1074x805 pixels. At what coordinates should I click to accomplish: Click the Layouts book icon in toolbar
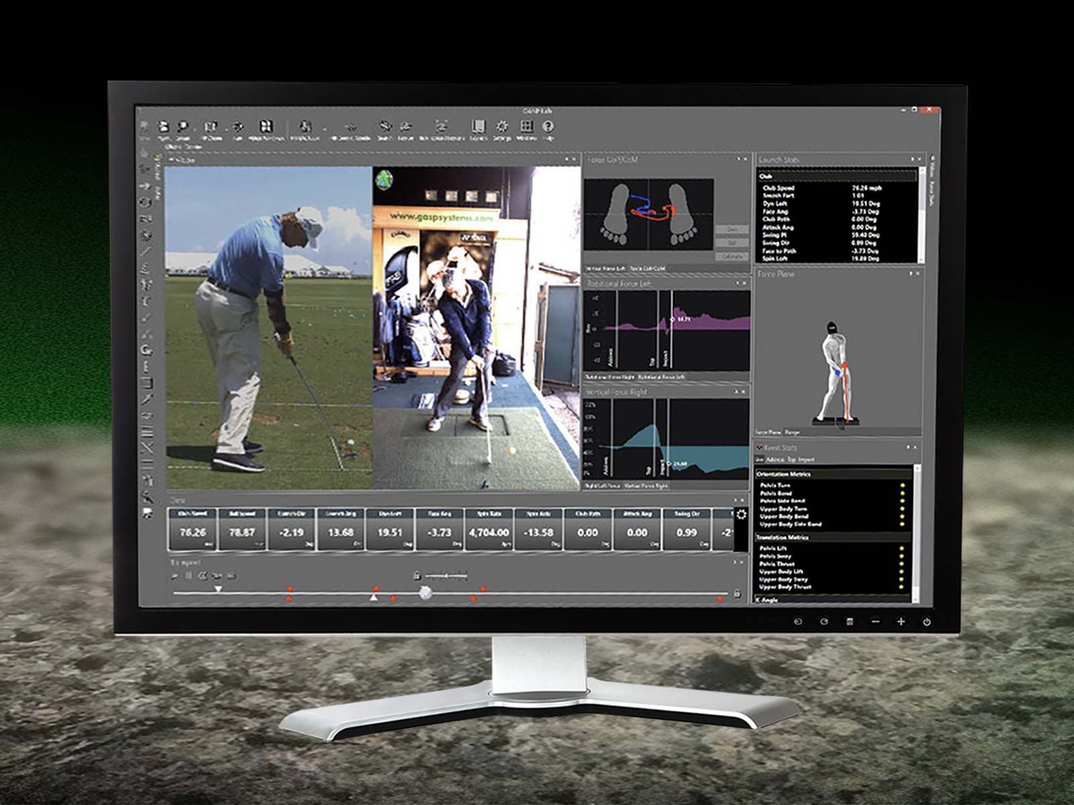pos(478,127)
